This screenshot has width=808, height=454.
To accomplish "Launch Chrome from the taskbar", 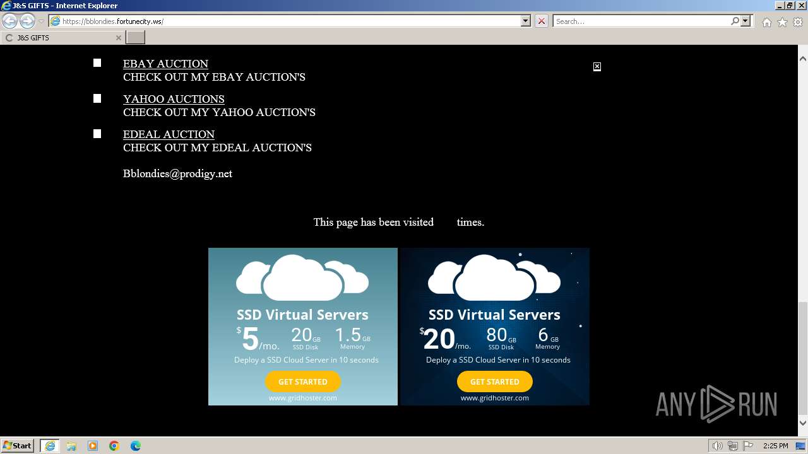I will (x=114, y=446).
